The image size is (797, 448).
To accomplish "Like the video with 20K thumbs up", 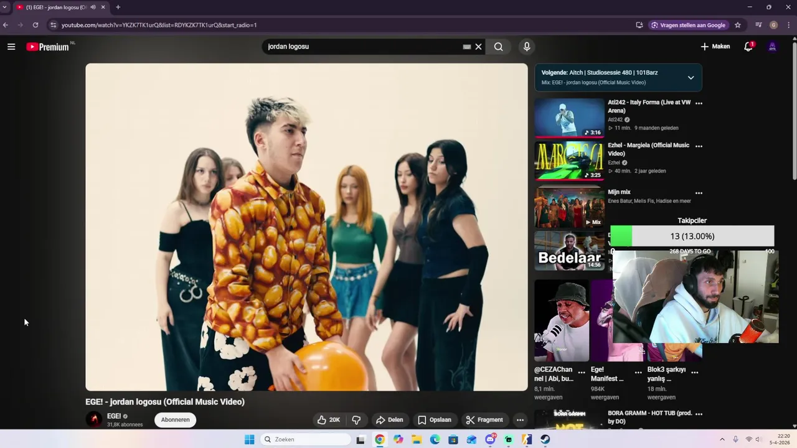I will [x=328, y=420].
